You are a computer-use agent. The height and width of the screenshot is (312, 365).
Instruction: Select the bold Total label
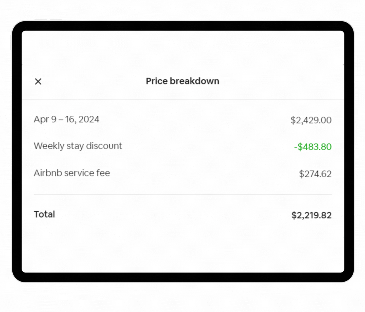click(x=44, y=214)
